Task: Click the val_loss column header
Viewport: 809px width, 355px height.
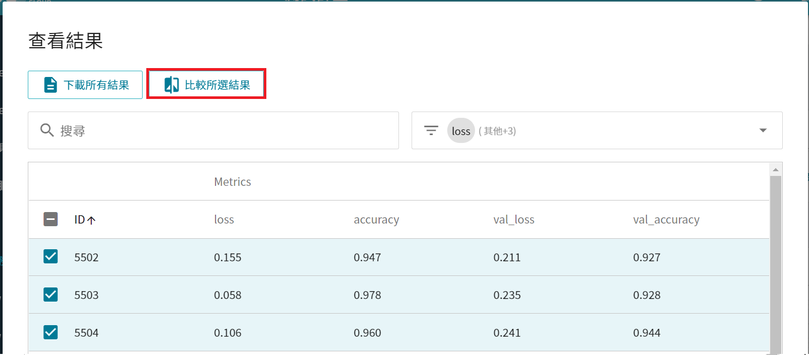Action: click(x=513, y=220)
